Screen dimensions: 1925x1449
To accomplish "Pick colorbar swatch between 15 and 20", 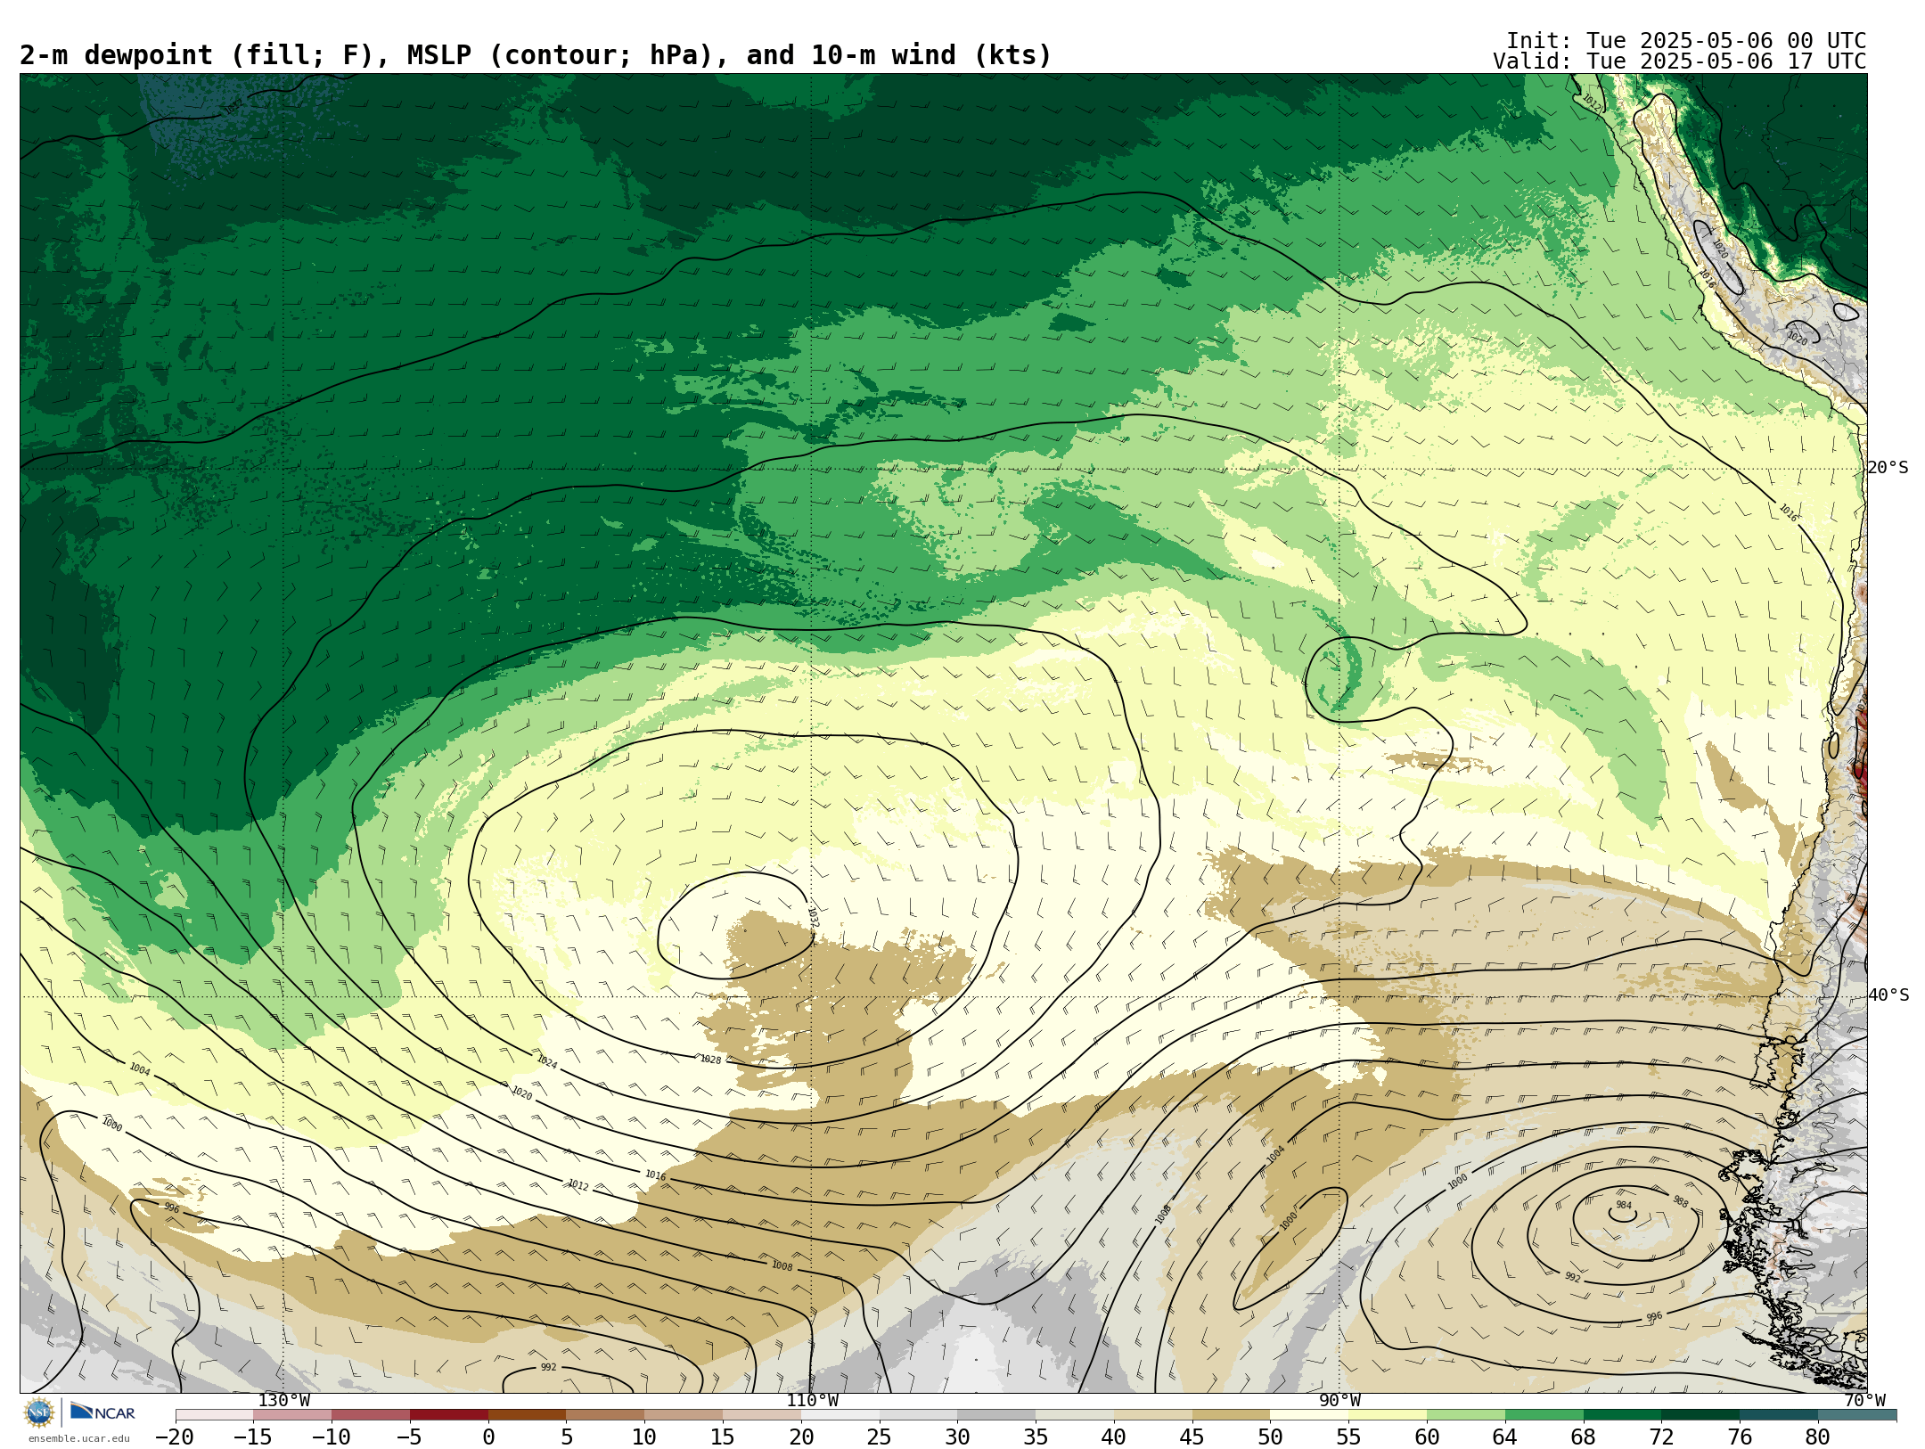I will [x=762, y=1415].
